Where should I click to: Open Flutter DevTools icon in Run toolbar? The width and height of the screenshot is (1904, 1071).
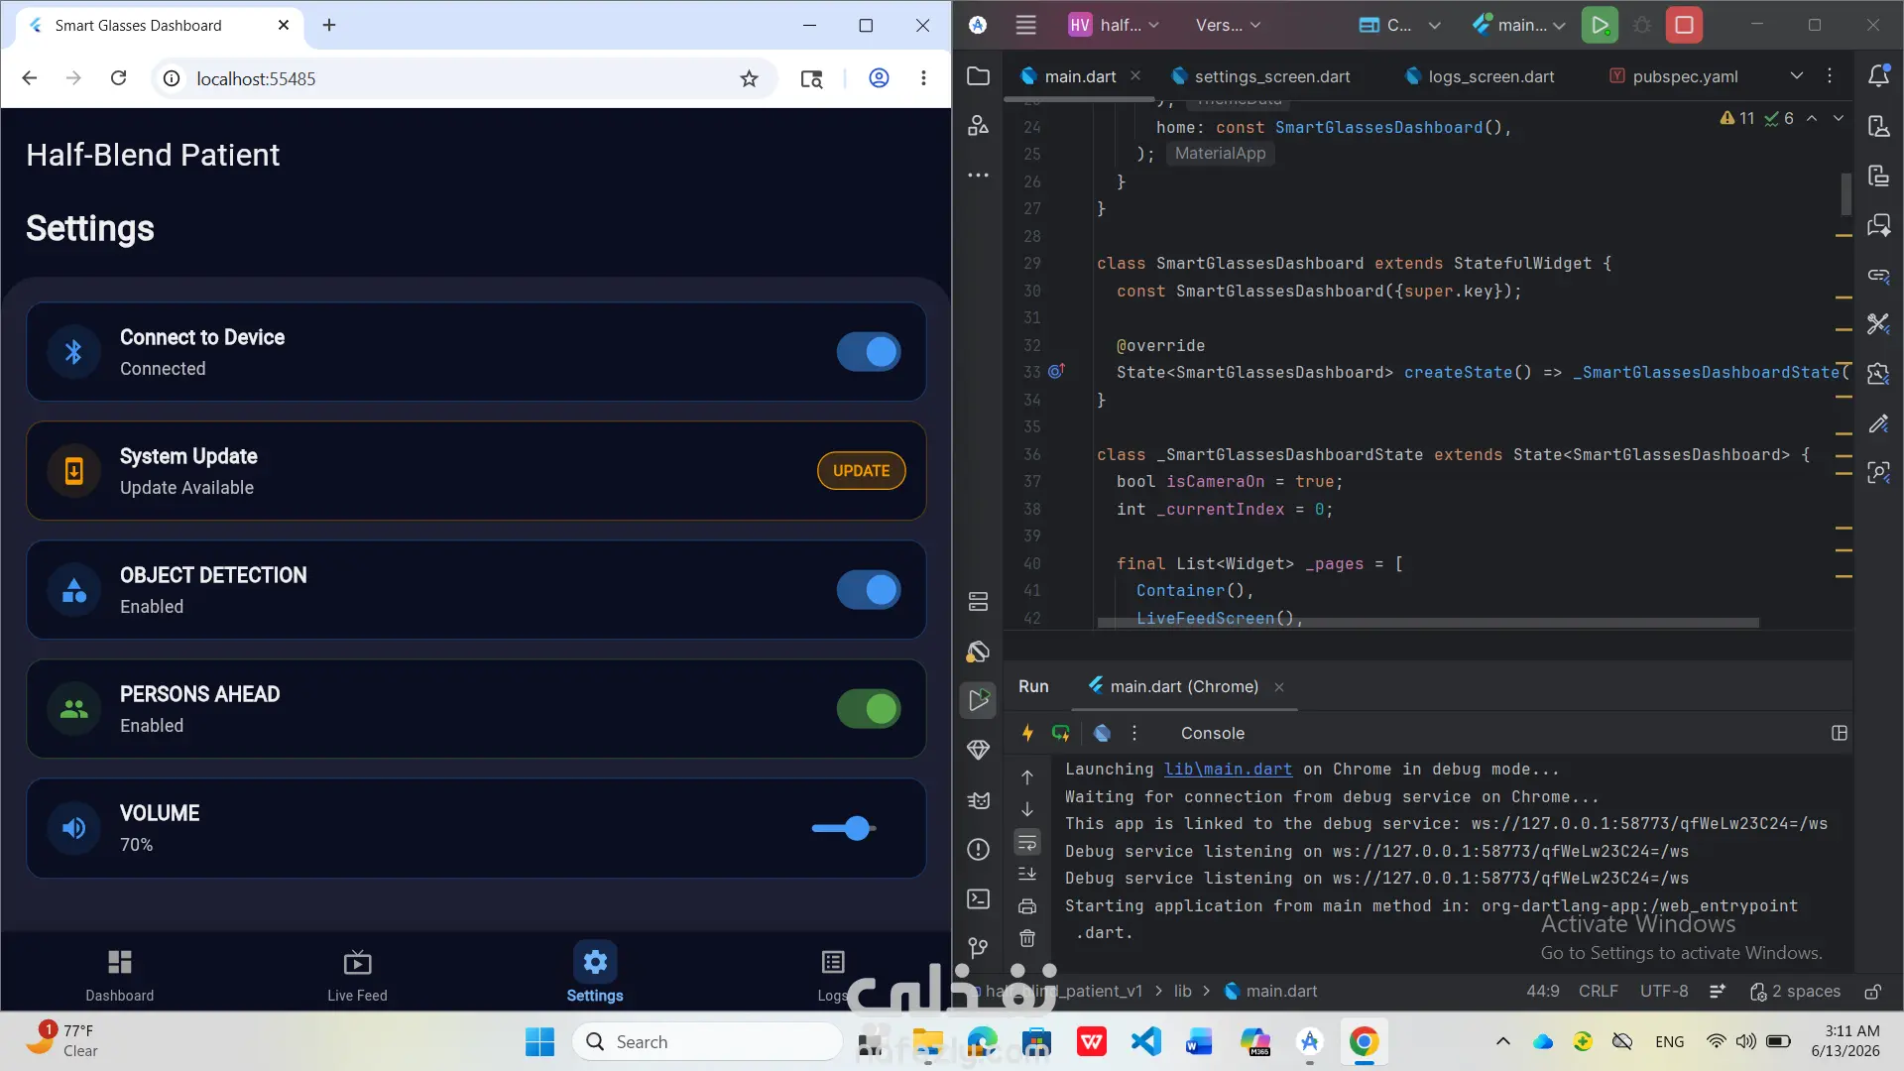coord(1102,733)
